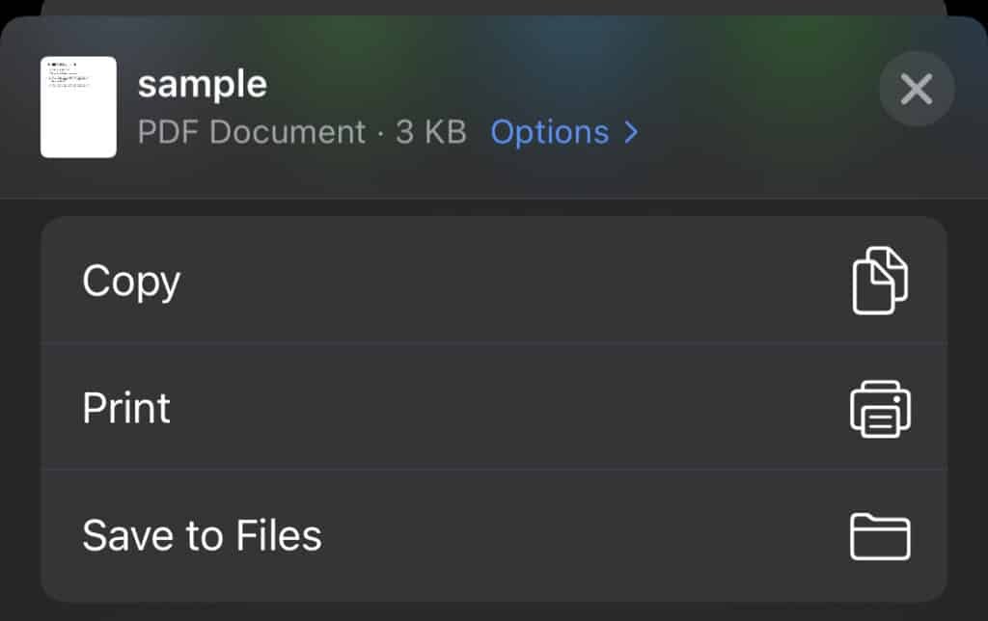
Task: Expand Options using the chevron arrow
Action: click(x=629, y=132)
